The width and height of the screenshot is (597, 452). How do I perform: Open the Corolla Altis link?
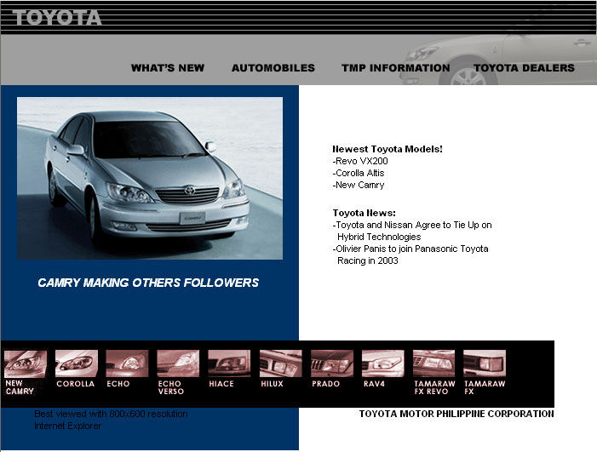click(x=359, y=173)
